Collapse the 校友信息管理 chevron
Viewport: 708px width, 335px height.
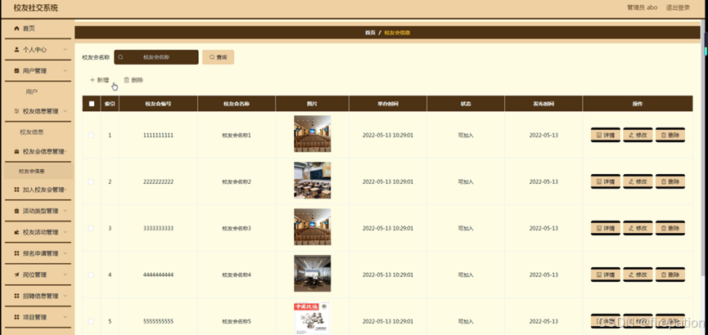(65, 111)
